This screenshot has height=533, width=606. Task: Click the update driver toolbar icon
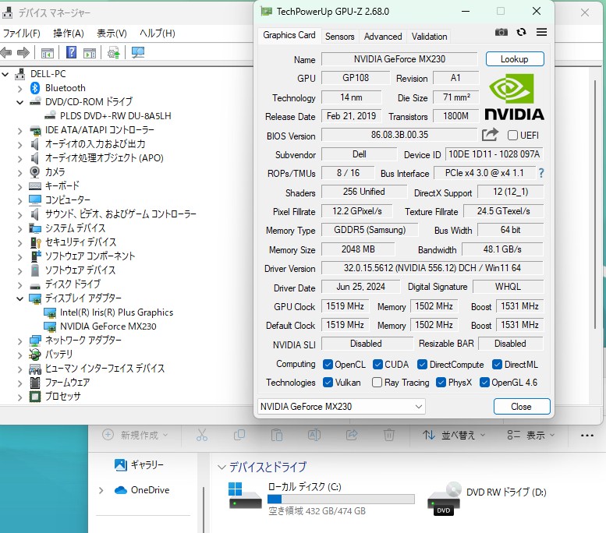tap(114, 52)
